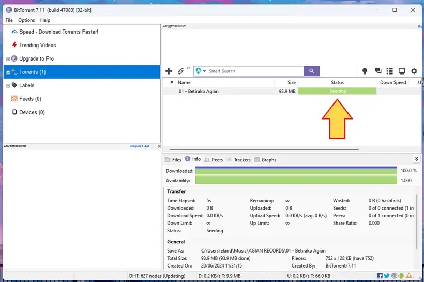Open the Options menu
The width and height of the screenshot is (424, 282).
tap(26, 20)
